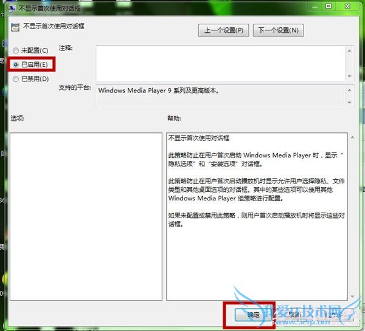Maximize the policy dialog window
The width and height of the screenshot is (365, 331).
328,7
